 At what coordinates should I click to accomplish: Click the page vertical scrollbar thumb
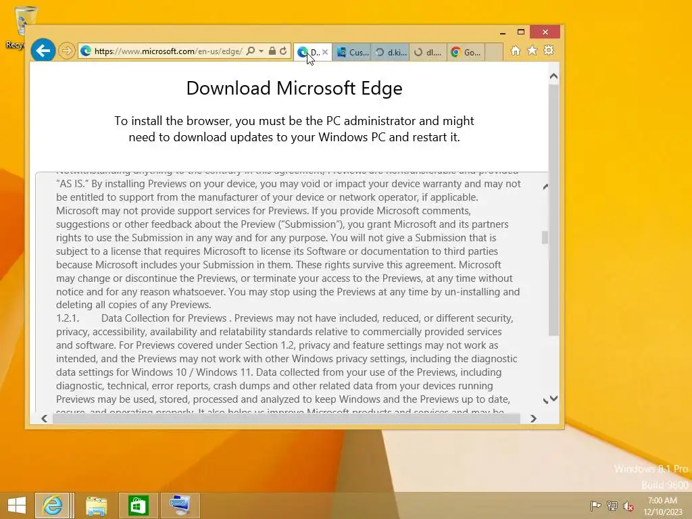click(554, 209)
